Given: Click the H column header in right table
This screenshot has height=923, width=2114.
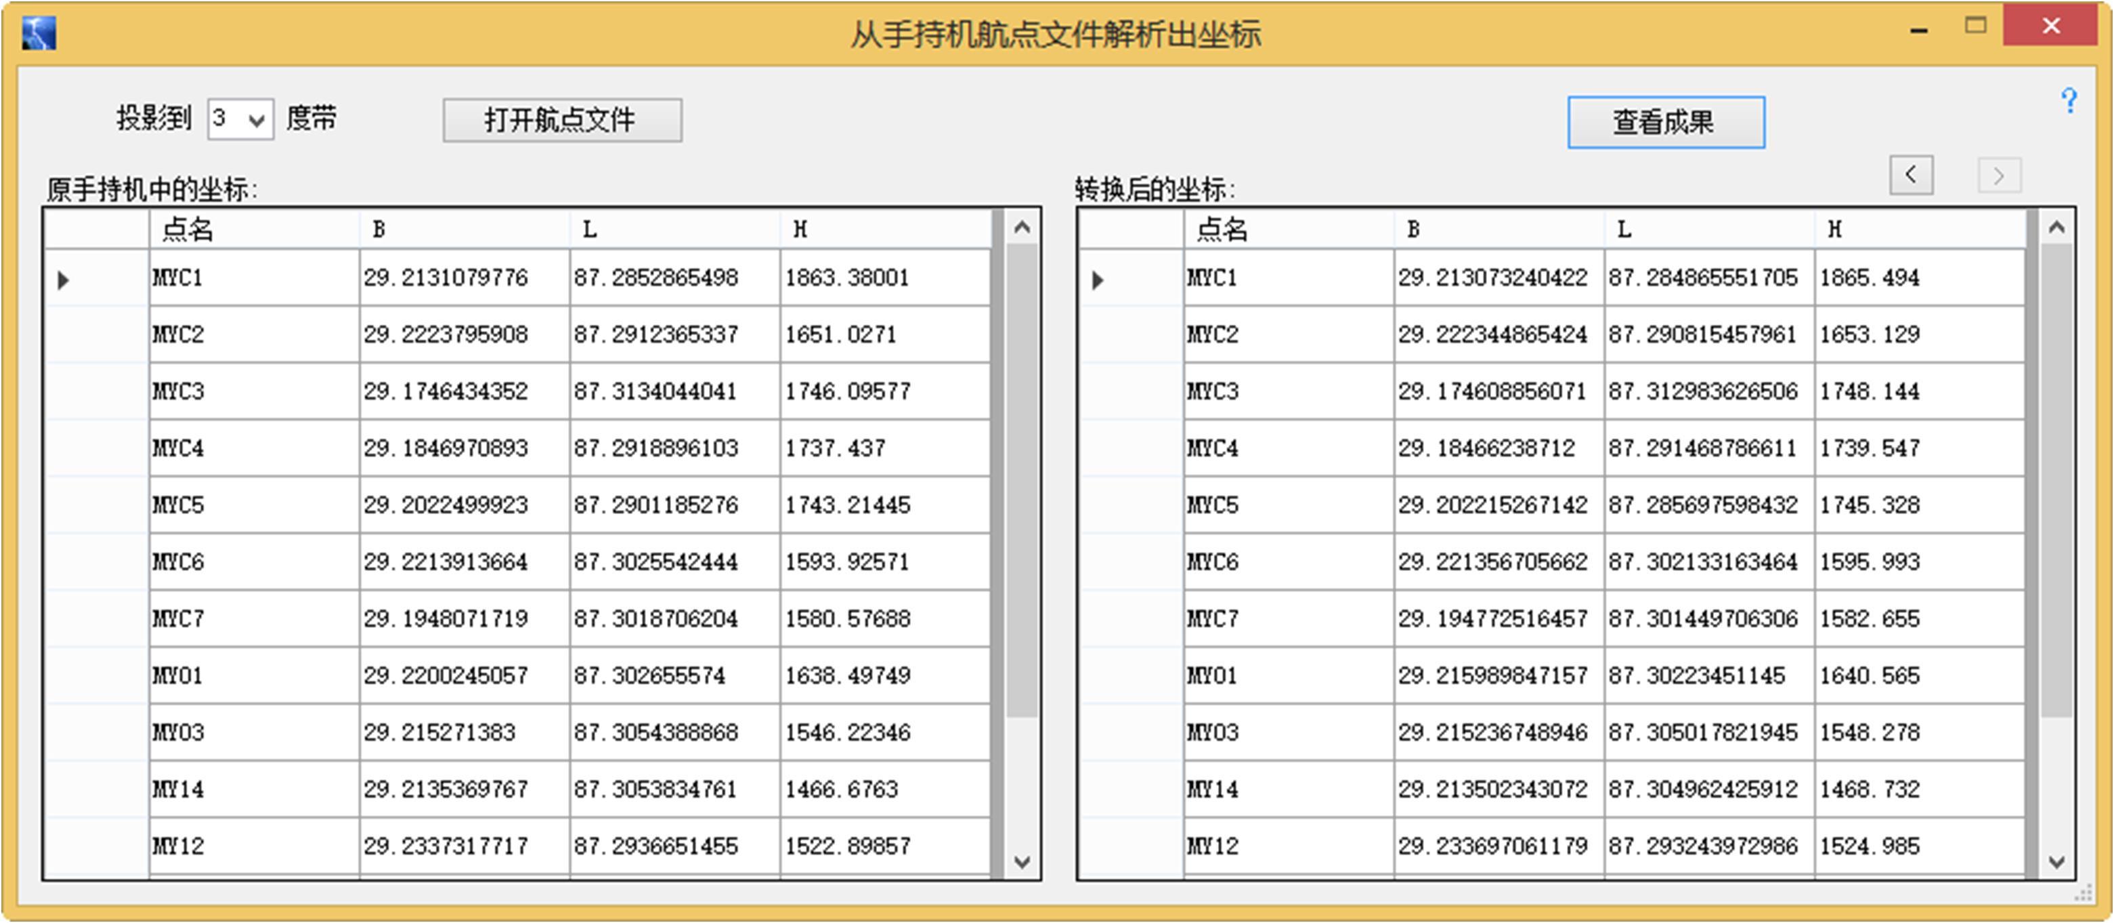Looking at the screenshot, I should click(1920, 229).
